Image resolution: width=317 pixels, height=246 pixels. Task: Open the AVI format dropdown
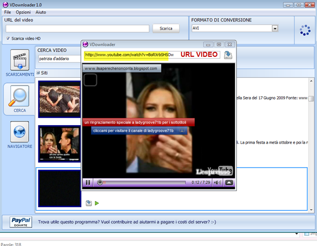[274, 29]
